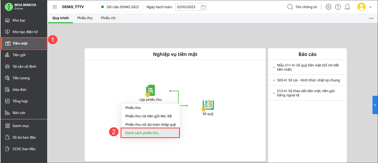Click the MISA MIMOSA logo icon
Viewport: 378px width, 163px height.
pyautogui.click(x=9, y=7)
